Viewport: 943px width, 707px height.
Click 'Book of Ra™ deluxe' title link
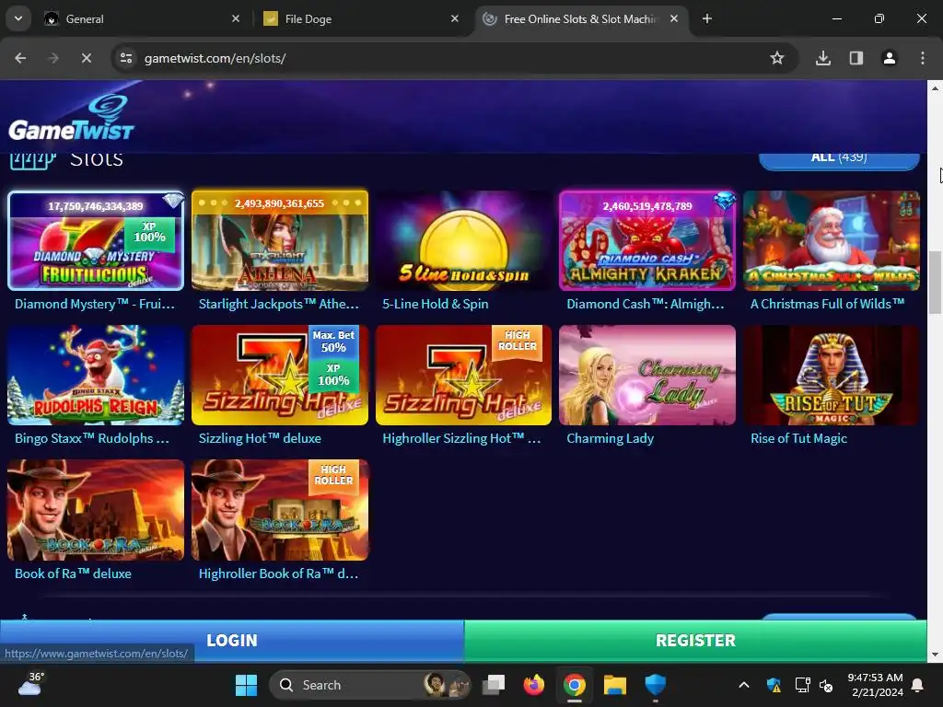click(x=73, y=574)
